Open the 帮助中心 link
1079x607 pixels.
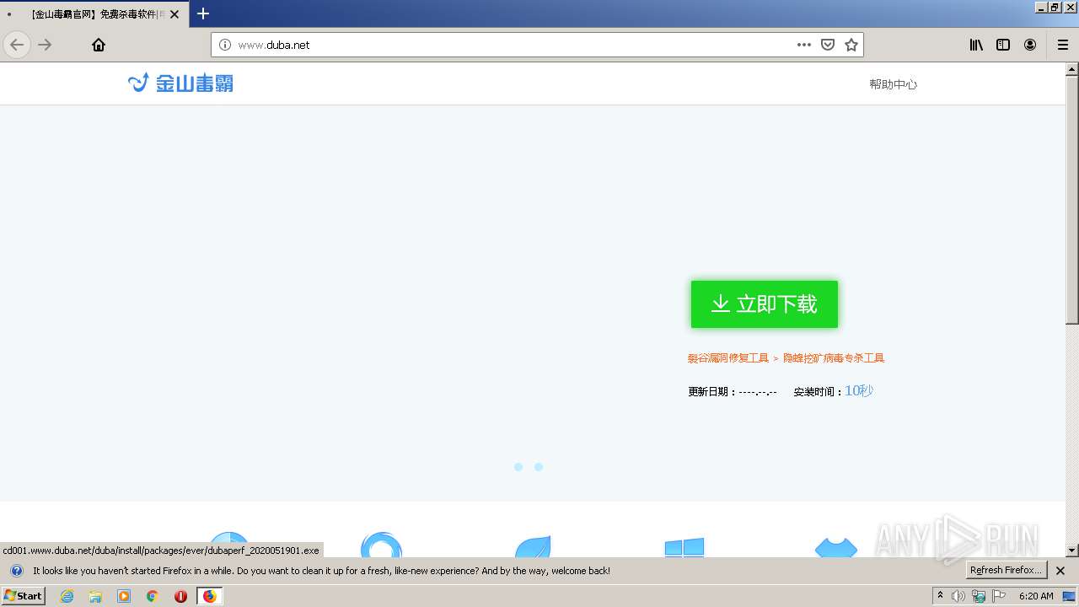click(893, 84)
